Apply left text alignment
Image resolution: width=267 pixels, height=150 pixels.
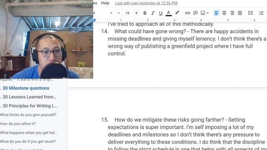coord(217,13)
